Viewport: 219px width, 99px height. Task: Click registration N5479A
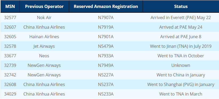(106, 46)
